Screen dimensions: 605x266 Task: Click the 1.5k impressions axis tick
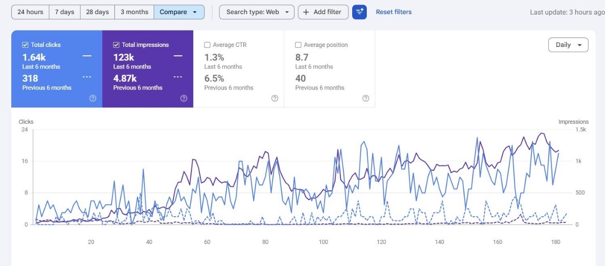click(581, 129)
